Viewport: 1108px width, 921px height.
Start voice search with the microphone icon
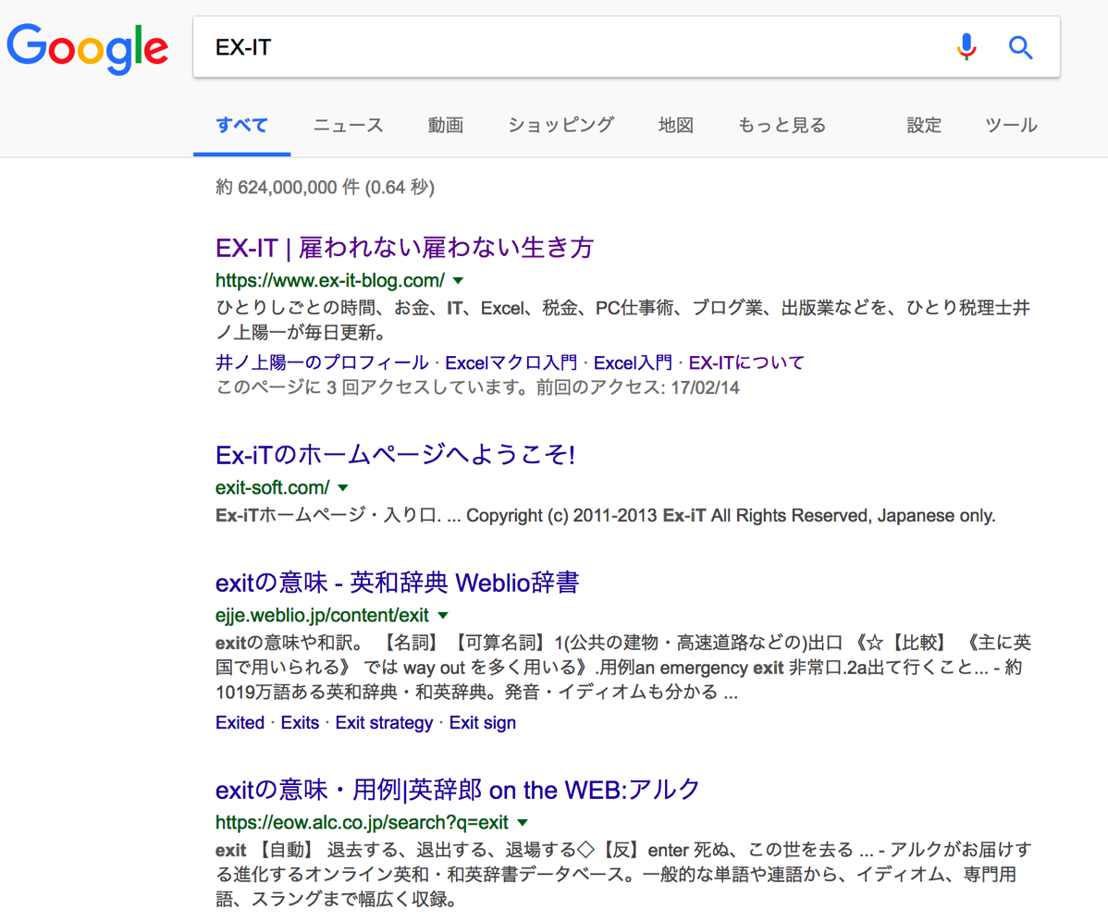tap(966, 47)
